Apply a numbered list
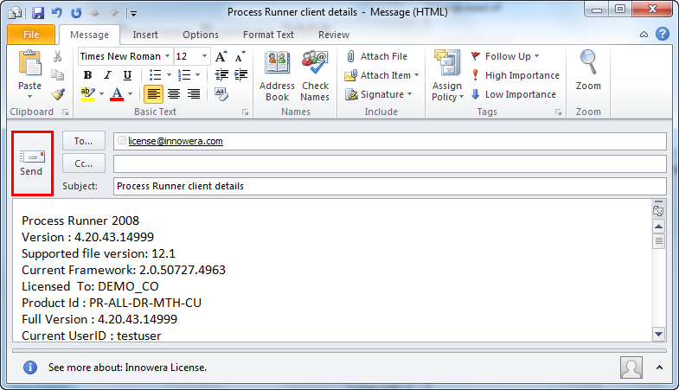This screenshot has height=390, width=679. [184, 75]
